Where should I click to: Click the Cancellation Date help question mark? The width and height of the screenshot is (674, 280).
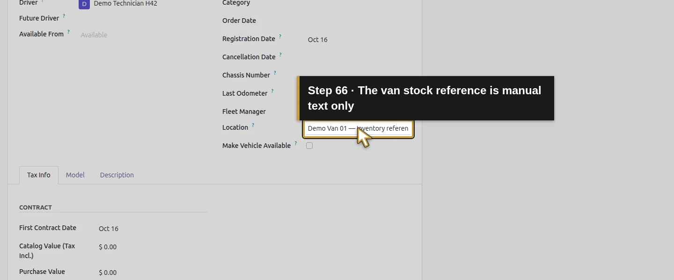(280, 55)
